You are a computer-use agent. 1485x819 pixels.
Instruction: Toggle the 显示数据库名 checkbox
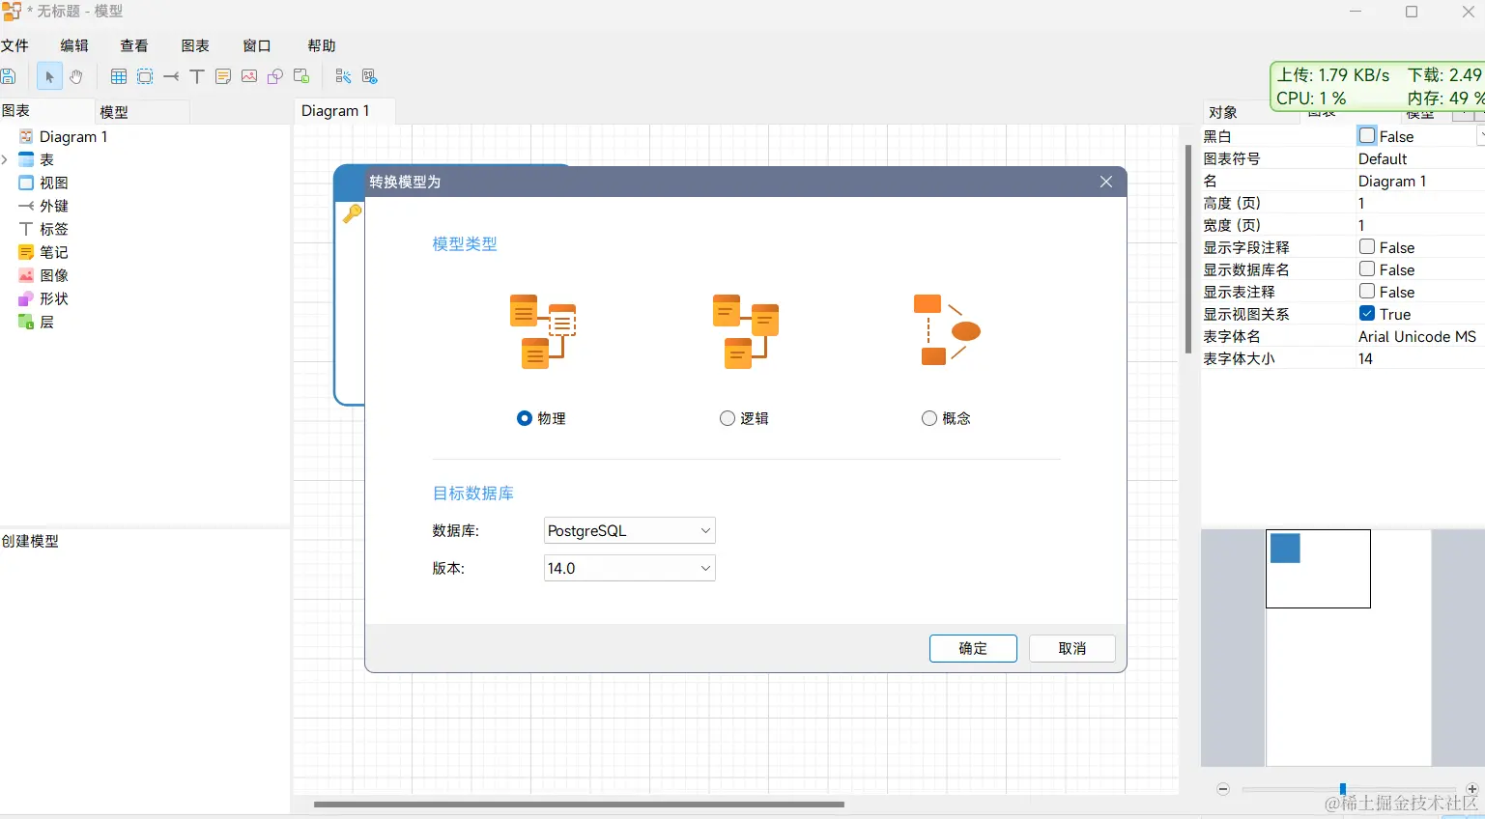click(x=1367, y=269)
